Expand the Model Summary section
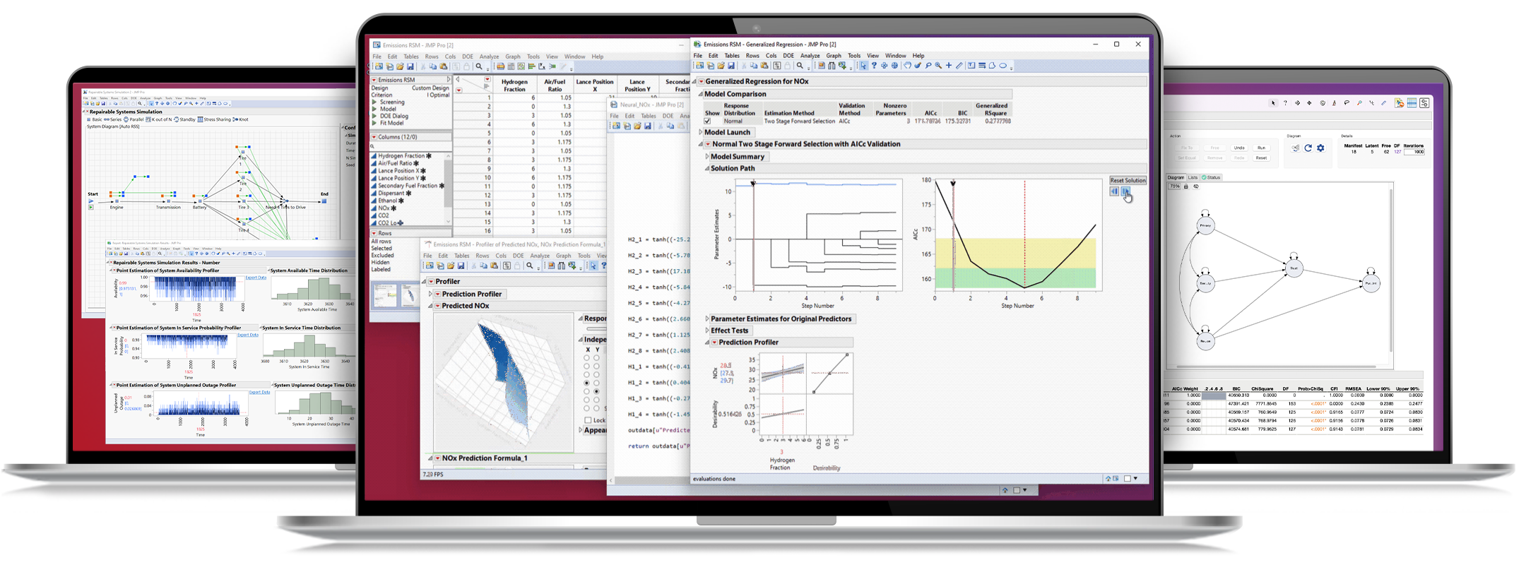Viewport: 1526px width, 565px height. pyautogui.click(x=706, y=157)
